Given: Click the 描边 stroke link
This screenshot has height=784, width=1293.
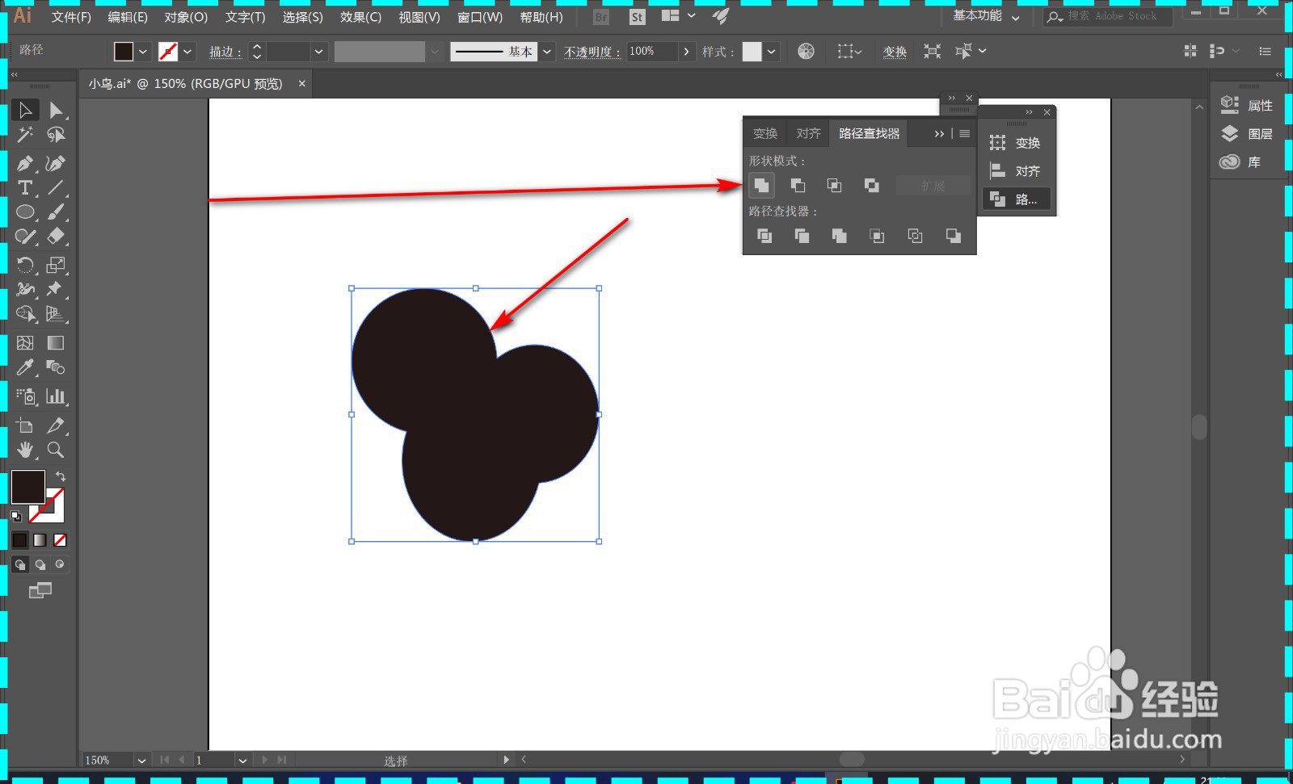Looking at the screenshot, I should point(225,52).
